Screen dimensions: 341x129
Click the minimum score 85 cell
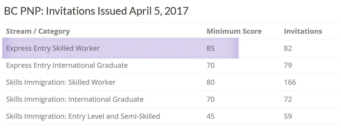(x=210, y=48)
